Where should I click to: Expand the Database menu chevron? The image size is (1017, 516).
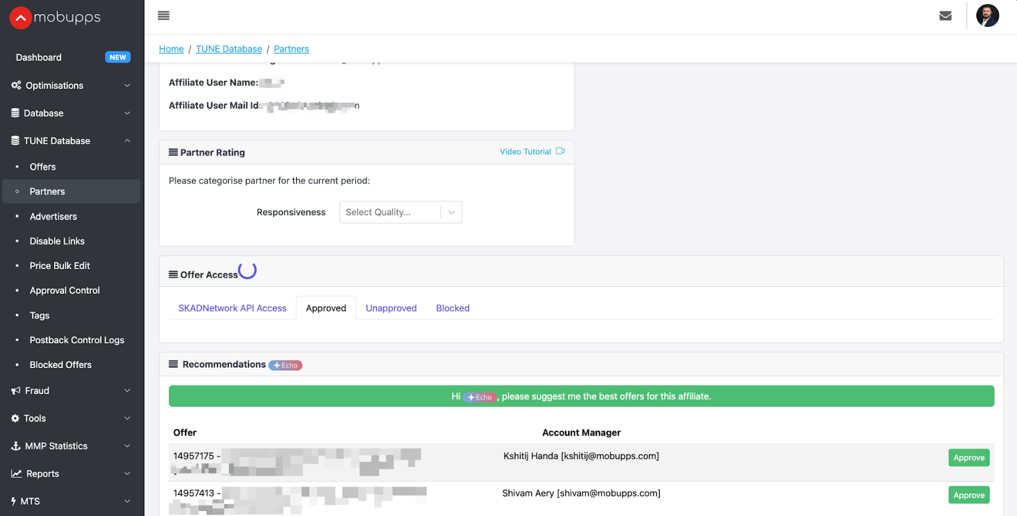(127, 114)
